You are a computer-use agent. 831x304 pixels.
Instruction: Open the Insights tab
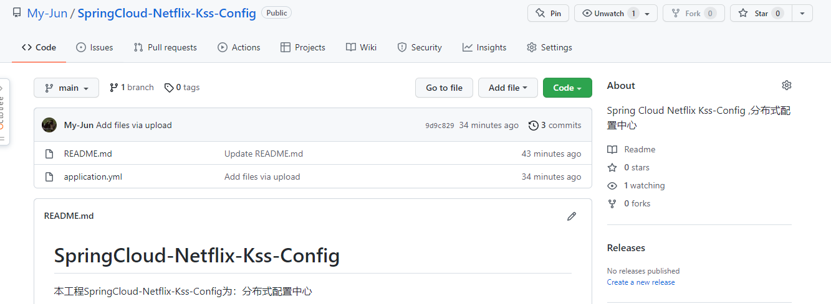[484, 47]
